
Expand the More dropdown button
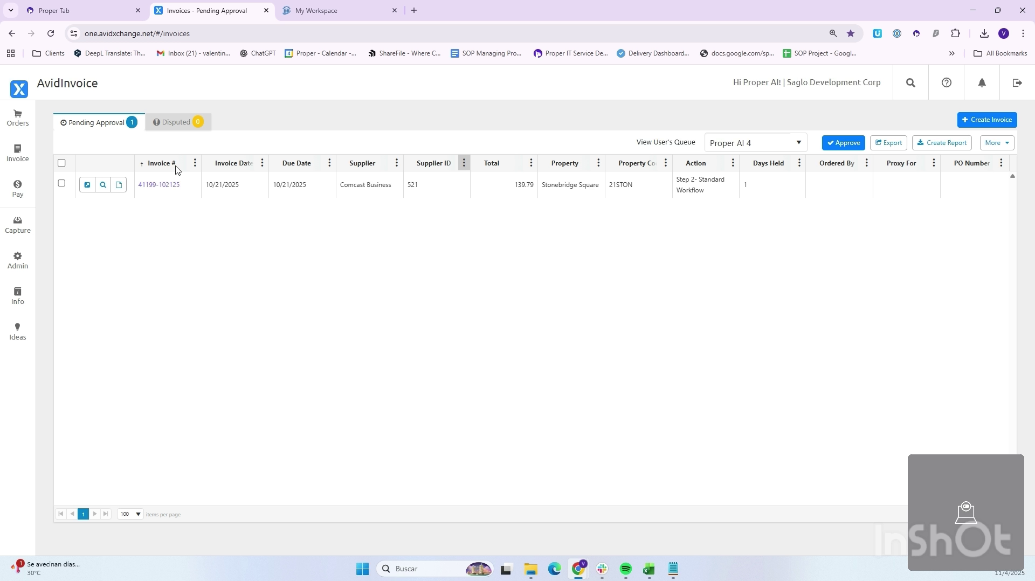pyautogui.click(x=997, y=143)
